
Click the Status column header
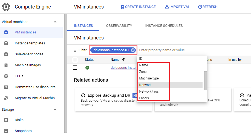90,60
